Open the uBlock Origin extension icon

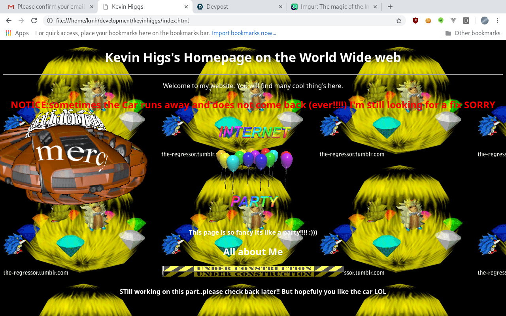point(415,21)
